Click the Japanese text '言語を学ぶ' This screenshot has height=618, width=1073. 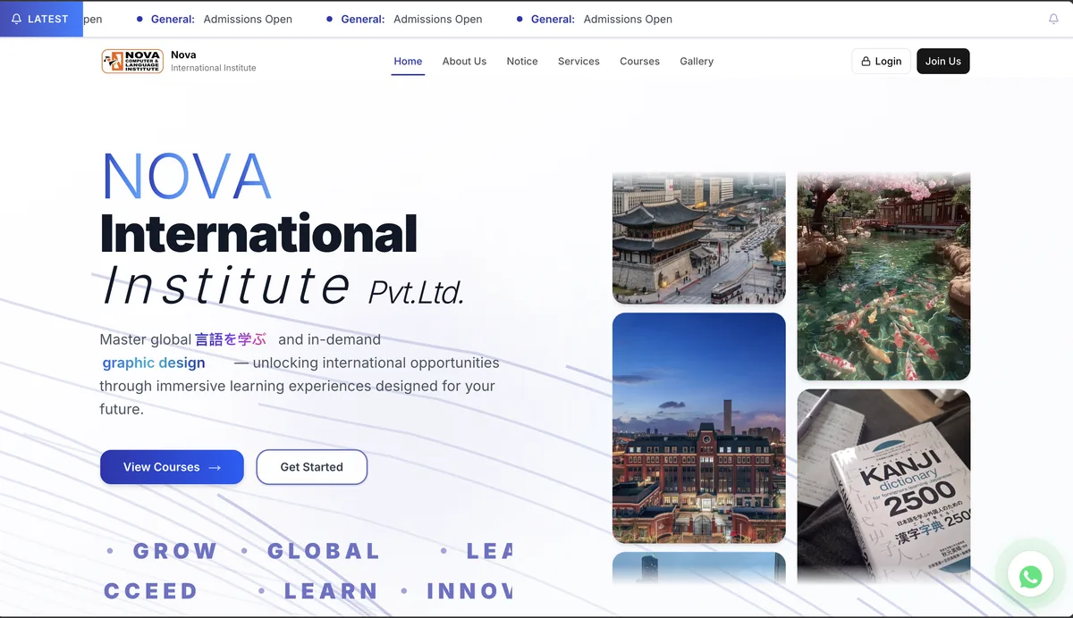coord(231,339)
